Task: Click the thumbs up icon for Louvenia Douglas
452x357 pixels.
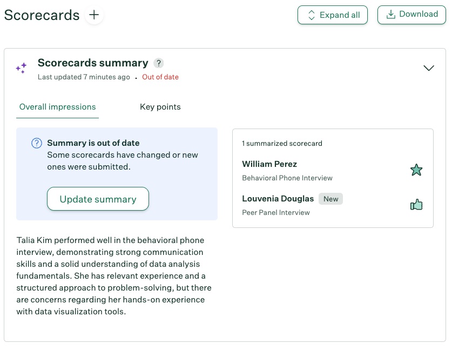Action: (x=416, y=205)
